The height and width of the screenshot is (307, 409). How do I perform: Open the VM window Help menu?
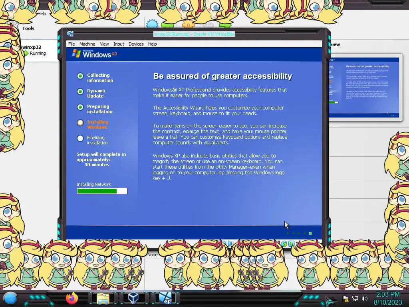tap(152, 44)
